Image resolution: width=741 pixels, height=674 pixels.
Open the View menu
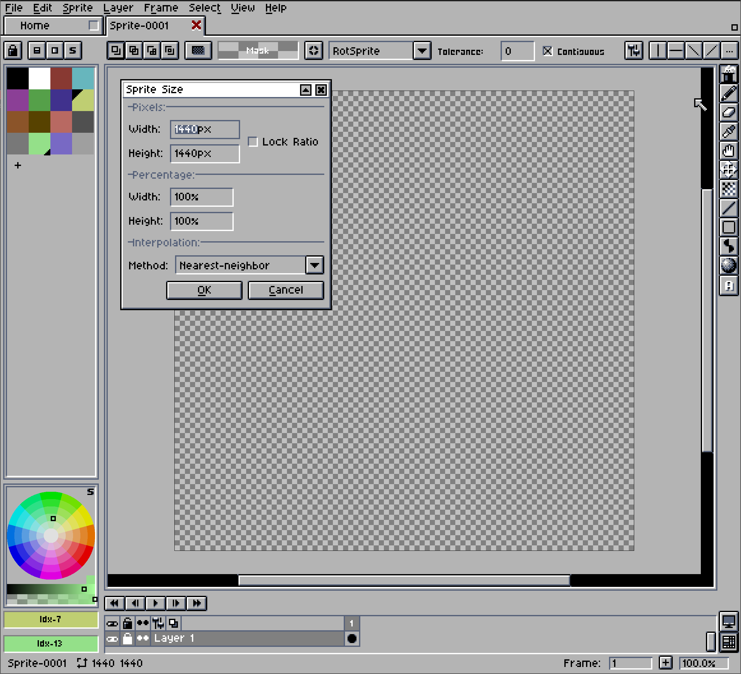pyautogui.click(x=243, y=8)
